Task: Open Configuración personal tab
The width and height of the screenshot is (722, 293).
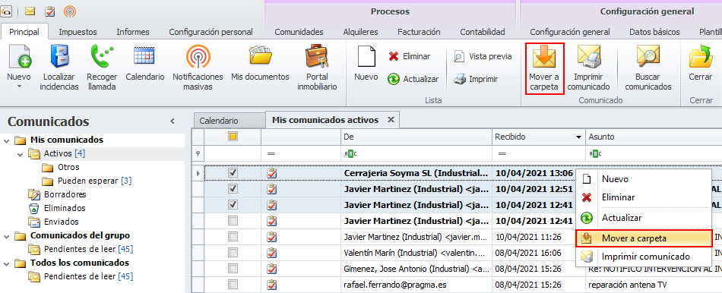Action: click(x=211, y=32)
